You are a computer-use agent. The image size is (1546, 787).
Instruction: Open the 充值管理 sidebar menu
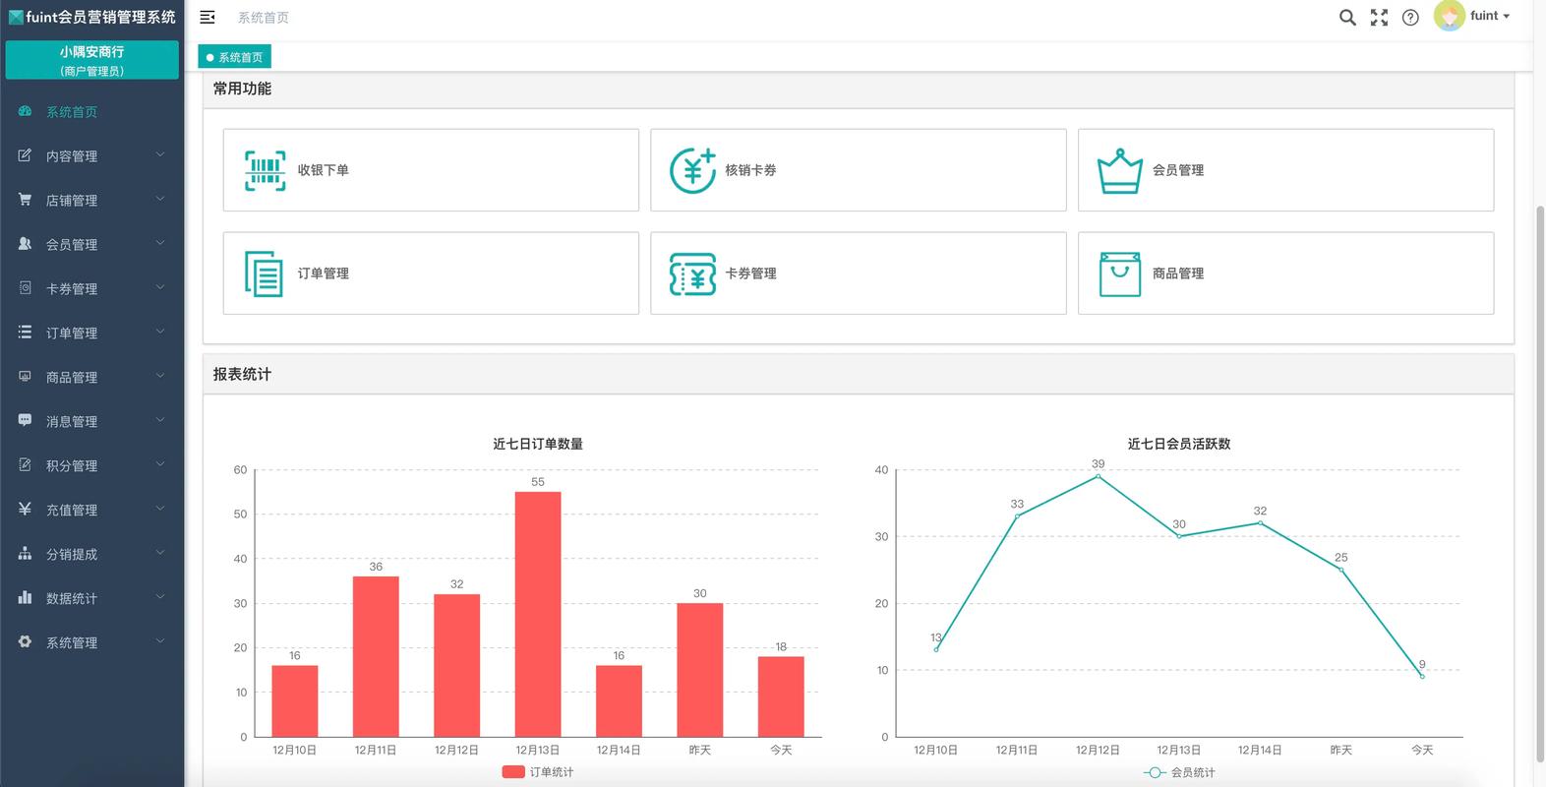click(91, 510)
